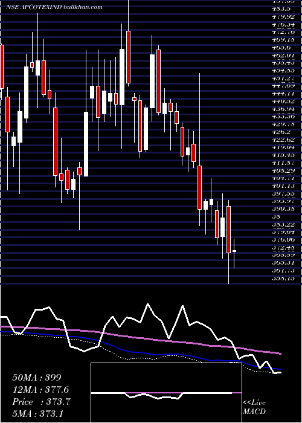Click the NSE APCOTEXIND chart title
The image size is (302, 423).
click(54, 7)
